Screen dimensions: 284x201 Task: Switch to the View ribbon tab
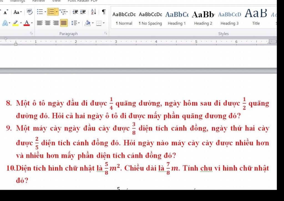point(56,1)
